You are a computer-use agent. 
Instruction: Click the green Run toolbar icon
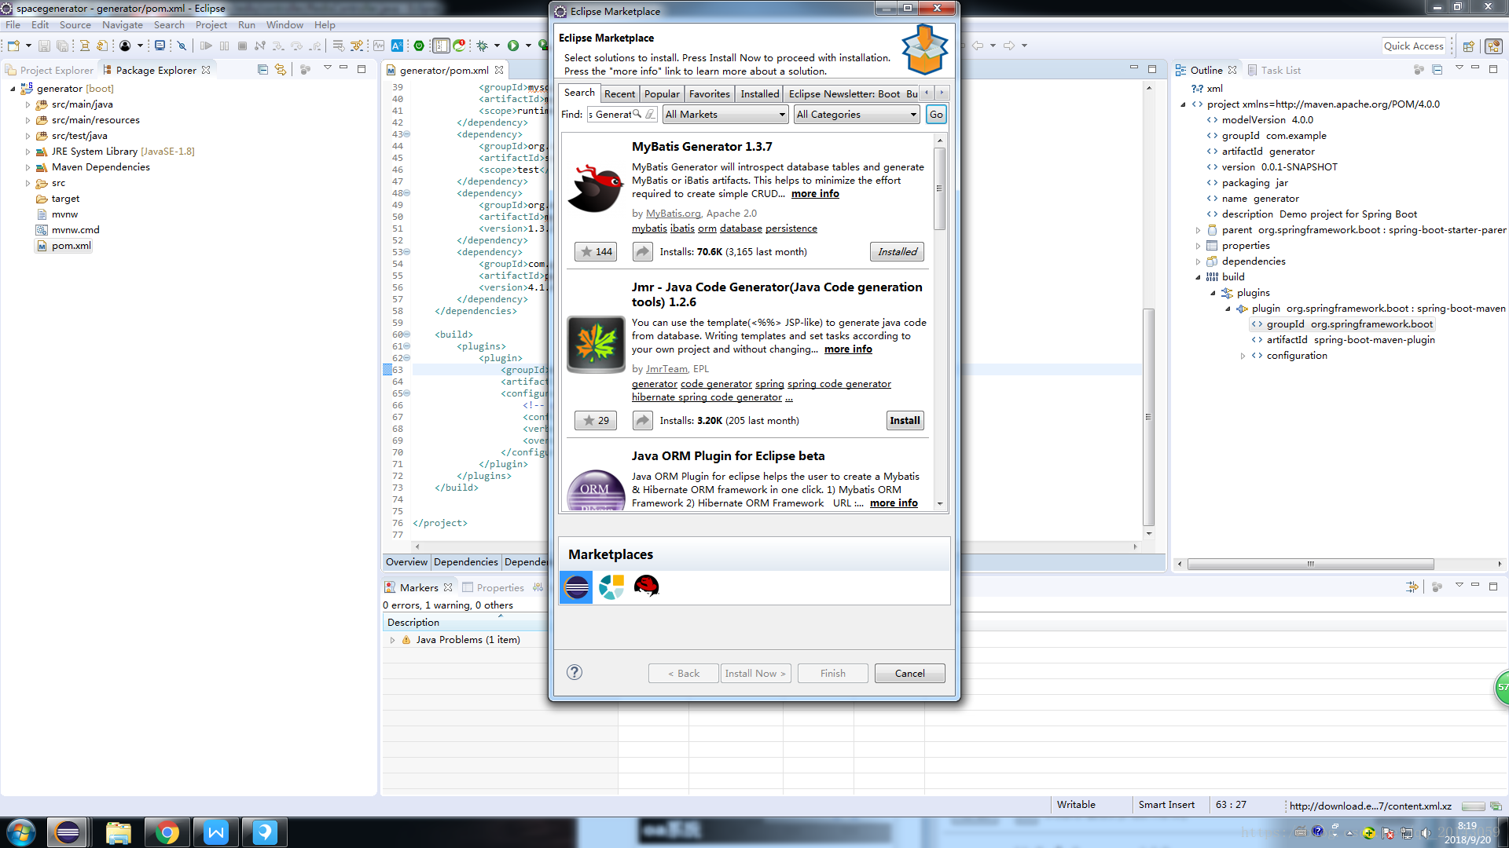pos(512,46)
